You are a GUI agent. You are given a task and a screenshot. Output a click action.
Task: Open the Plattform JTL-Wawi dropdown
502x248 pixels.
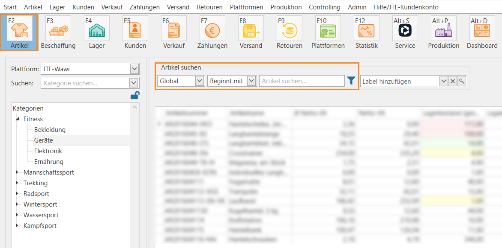[x=134, y=69]
